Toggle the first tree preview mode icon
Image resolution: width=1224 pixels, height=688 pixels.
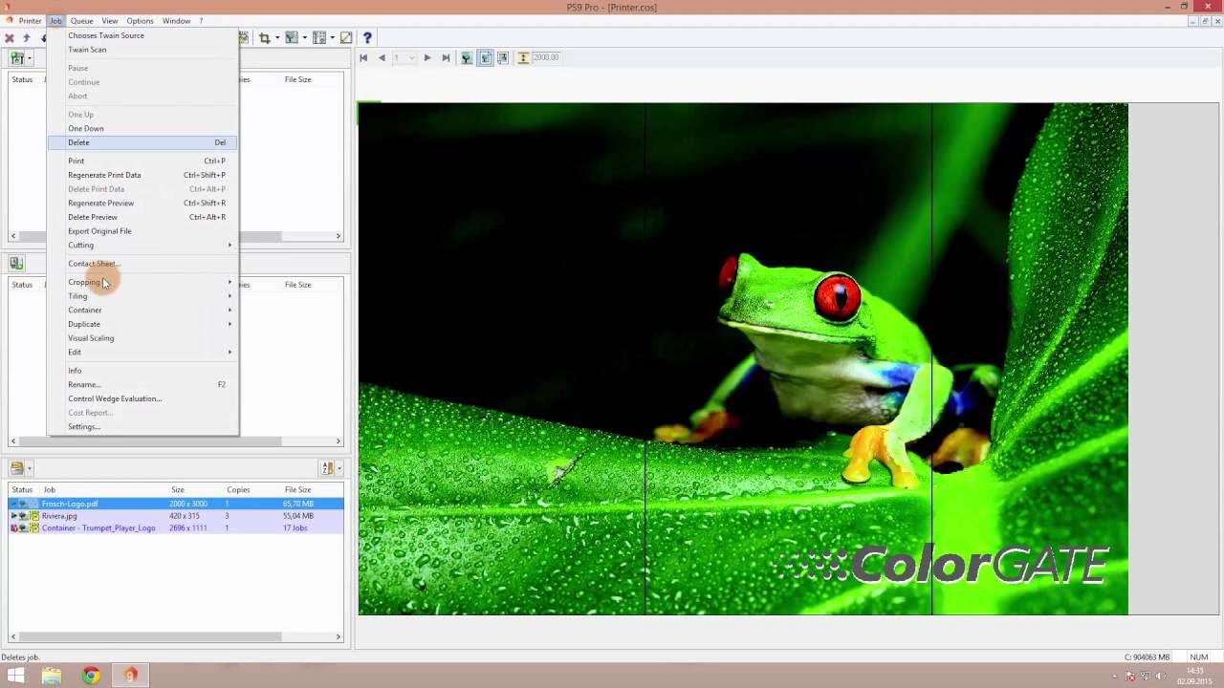[467, 58]
